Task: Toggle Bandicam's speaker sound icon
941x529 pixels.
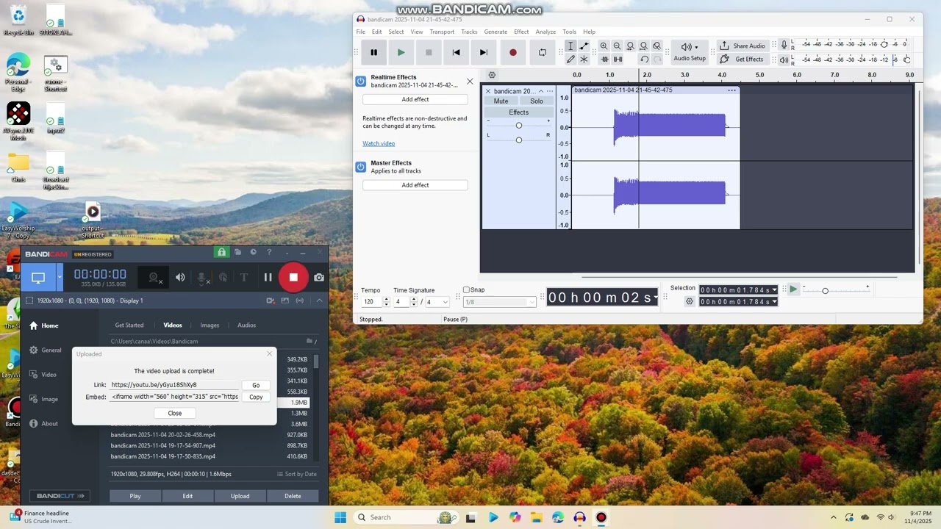Action: (180, 277)
